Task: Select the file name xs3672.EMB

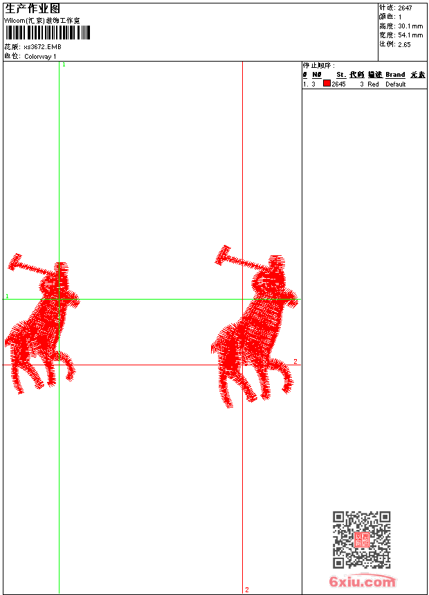Action: (42, 47)
